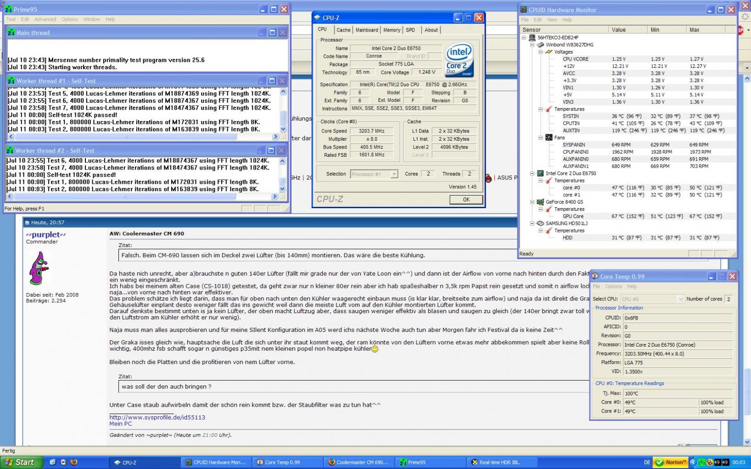Screen dimensions: 751x469
Task: Click the GeForce 8400 GS graphics card icon
Action: click(x=540, y=202)
